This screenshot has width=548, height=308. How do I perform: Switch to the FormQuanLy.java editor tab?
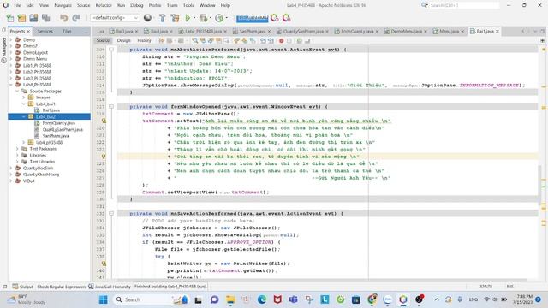(x=357, y=32)
